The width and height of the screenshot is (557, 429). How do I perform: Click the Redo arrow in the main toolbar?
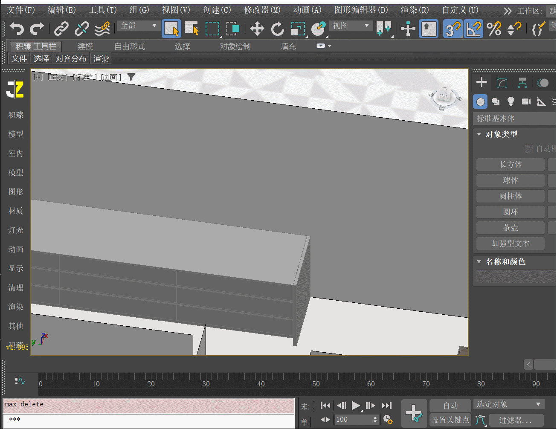(37, 29)
